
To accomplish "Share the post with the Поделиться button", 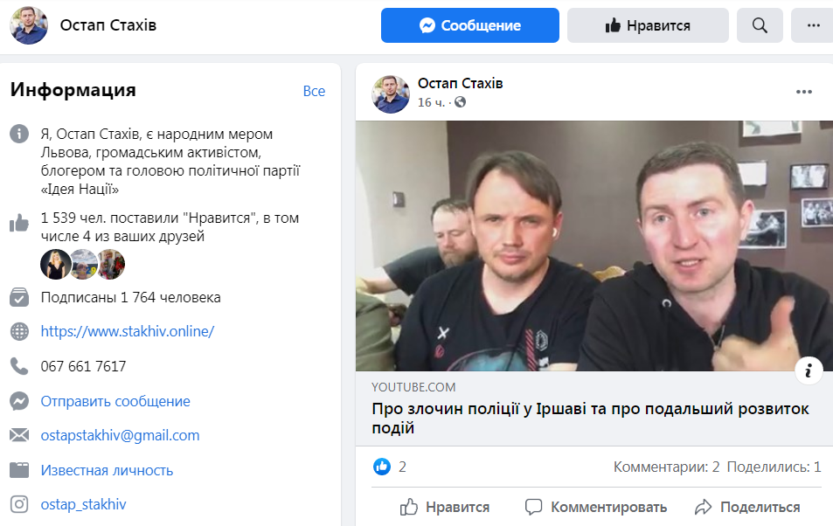I will (x=747, y=507).
